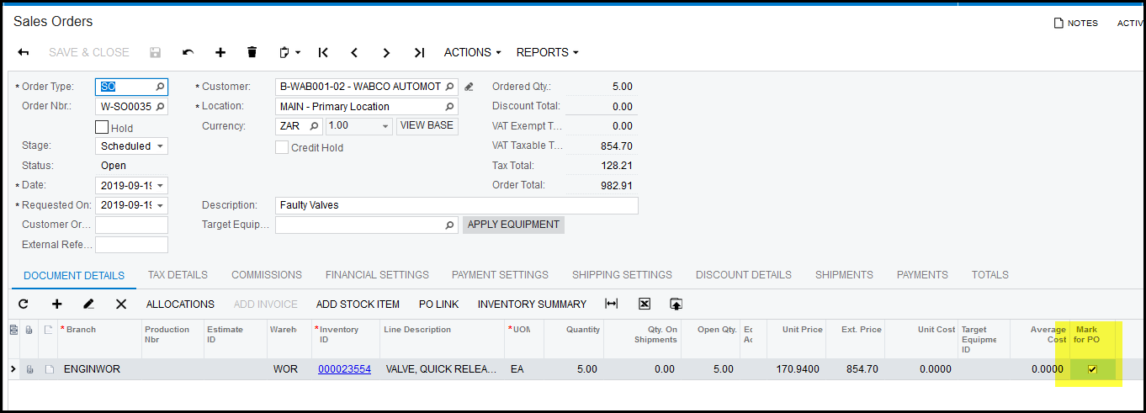The width and height of the screenshot is (1146, 413).
Task: Refresh the document details grid
Action: 24,304
